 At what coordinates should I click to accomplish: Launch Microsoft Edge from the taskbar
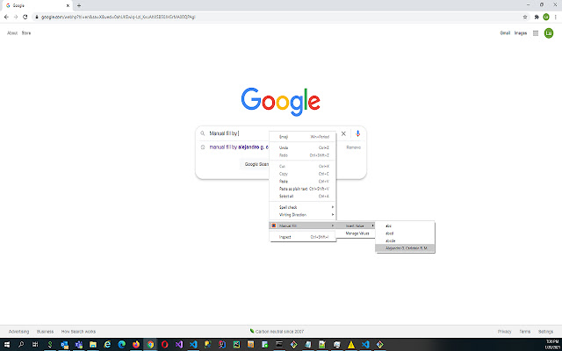[x=121, y=345]
